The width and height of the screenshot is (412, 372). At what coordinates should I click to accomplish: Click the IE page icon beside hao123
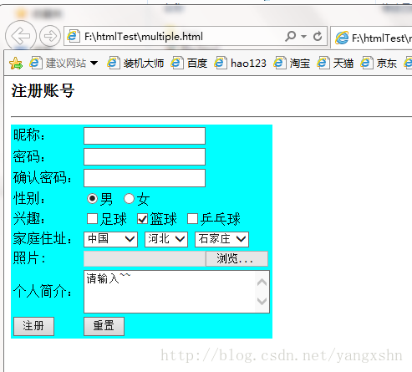(221, 63)
